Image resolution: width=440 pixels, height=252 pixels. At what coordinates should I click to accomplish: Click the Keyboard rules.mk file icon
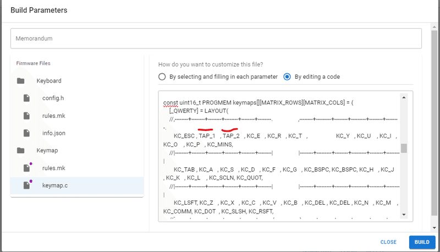pos(26,116)
